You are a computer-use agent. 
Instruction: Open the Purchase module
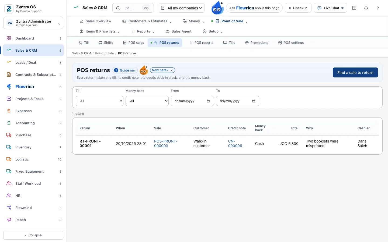pos(33,135)
